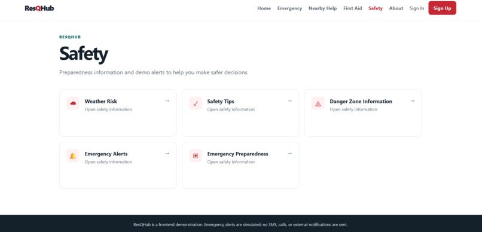Click the Safety Tips checkmark icon
Viewport: 482px width, 232px height.
(196, 103)
